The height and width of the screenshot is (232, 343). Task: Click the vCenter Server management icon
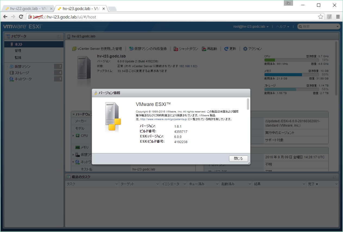tap(74, 49)
